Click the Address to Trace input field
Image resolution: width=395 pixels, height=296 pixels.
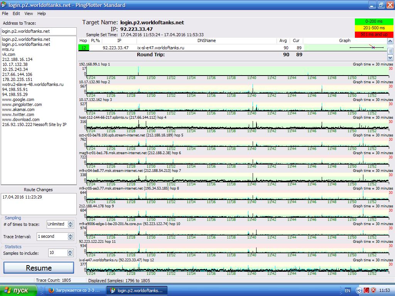click(x=39, y=31)
